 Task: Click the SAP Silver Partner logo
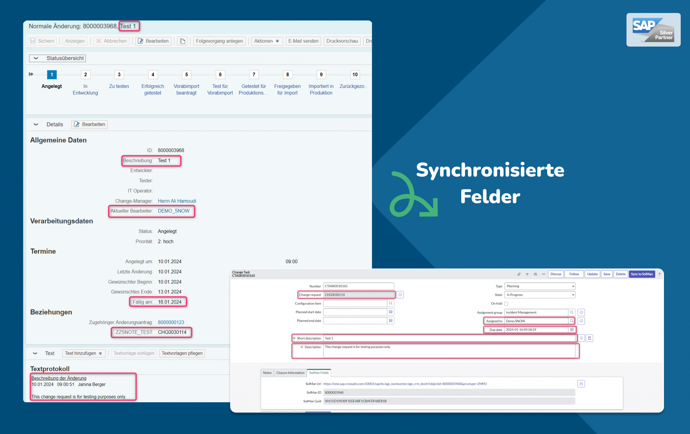click(x=653, y=30)
